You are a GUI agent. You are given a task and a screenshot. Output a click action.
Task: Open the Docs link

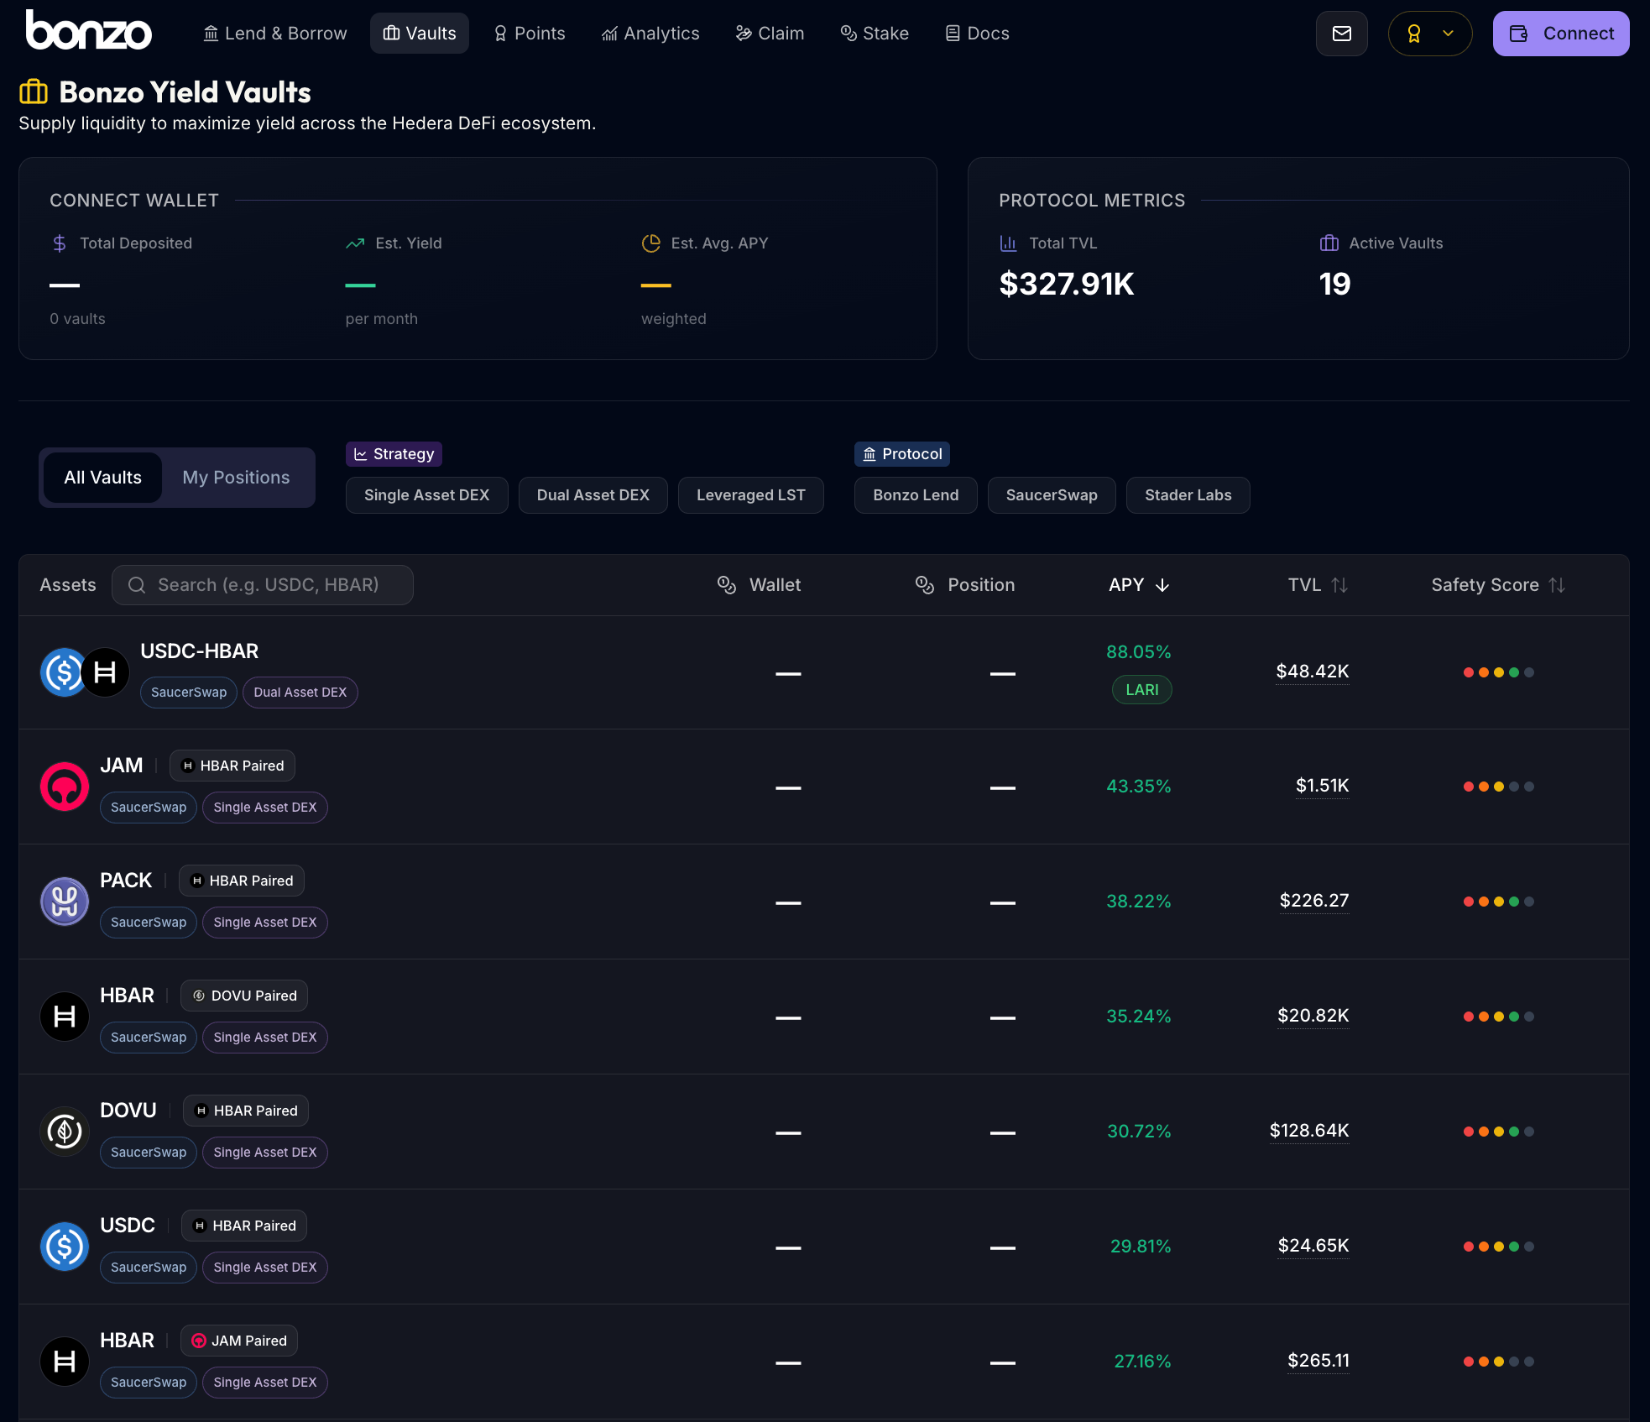[977, 34]
